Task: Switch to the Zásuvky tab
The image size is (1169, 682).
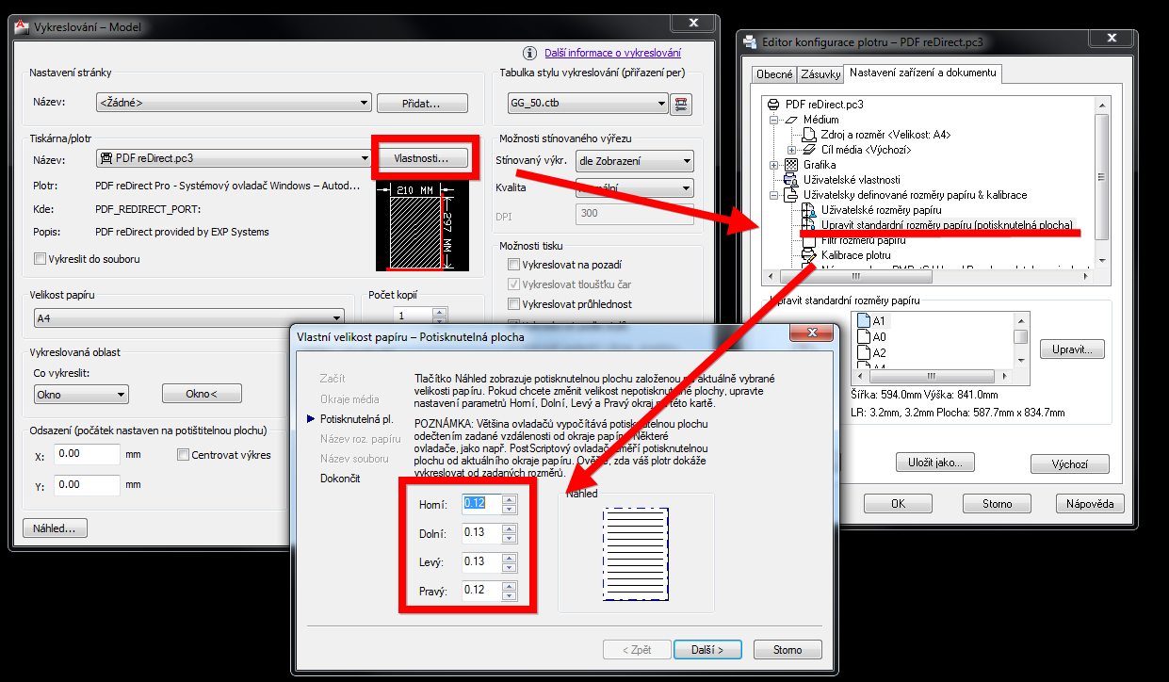Action: (x=820, y=74)
